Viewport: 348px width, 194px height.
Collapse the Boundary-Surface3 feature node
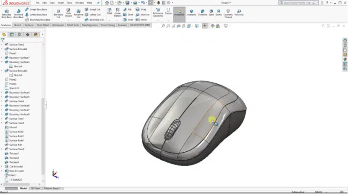click(x=2, y=62)
